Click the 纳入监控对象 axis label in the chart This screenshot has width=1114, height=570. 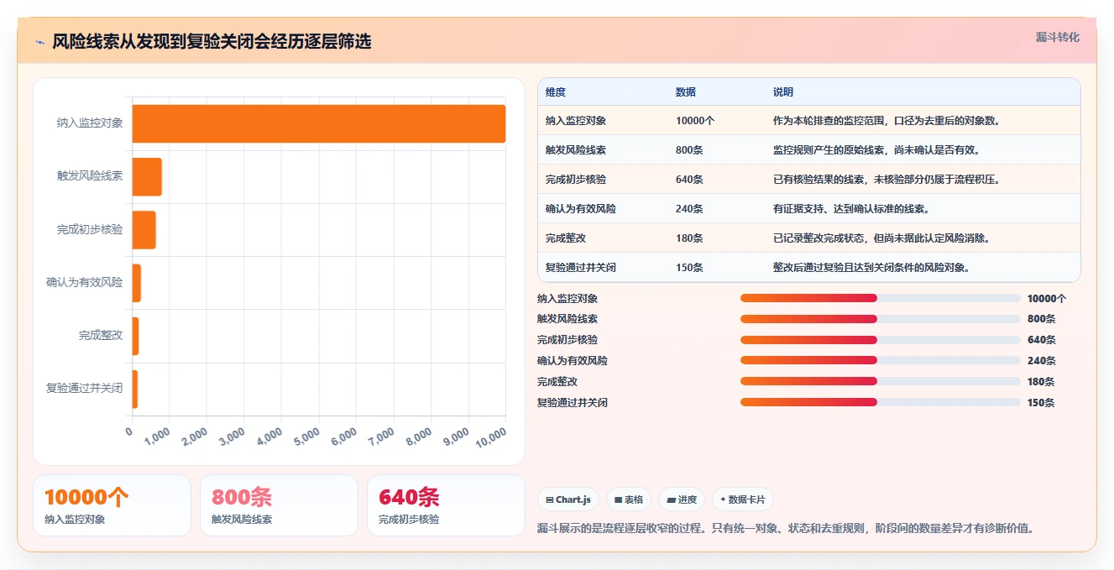point(90,123)
